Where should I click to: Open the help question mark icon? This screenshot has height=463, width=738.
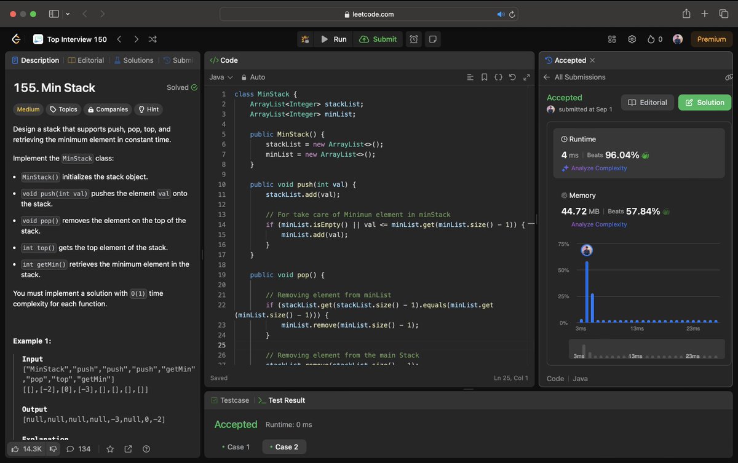(146, 449)
